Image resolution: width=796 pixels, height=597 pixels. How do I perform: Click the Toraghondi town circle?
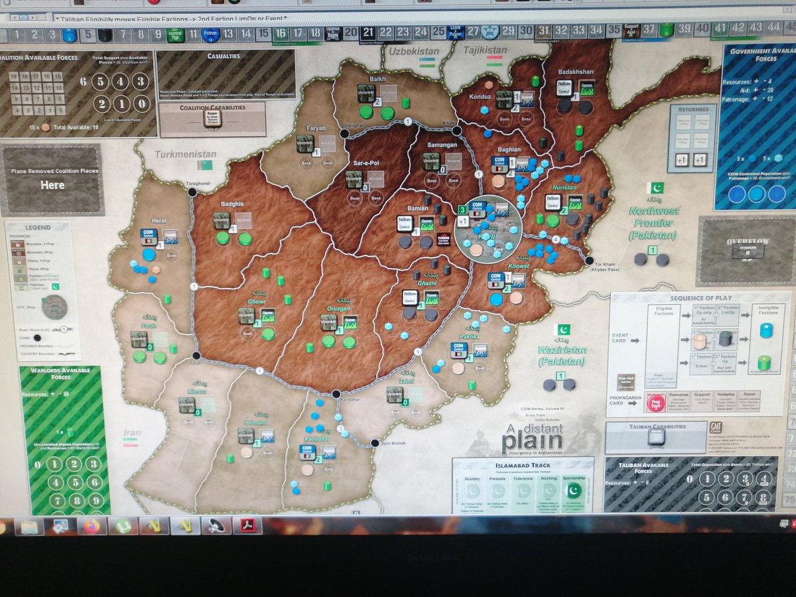click(192, 192)
